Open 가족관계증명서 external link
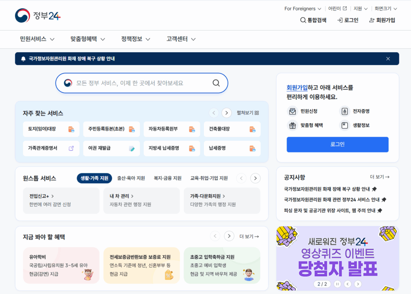The width and height of the screenshot is (411, 294). [x=51, y=148]
